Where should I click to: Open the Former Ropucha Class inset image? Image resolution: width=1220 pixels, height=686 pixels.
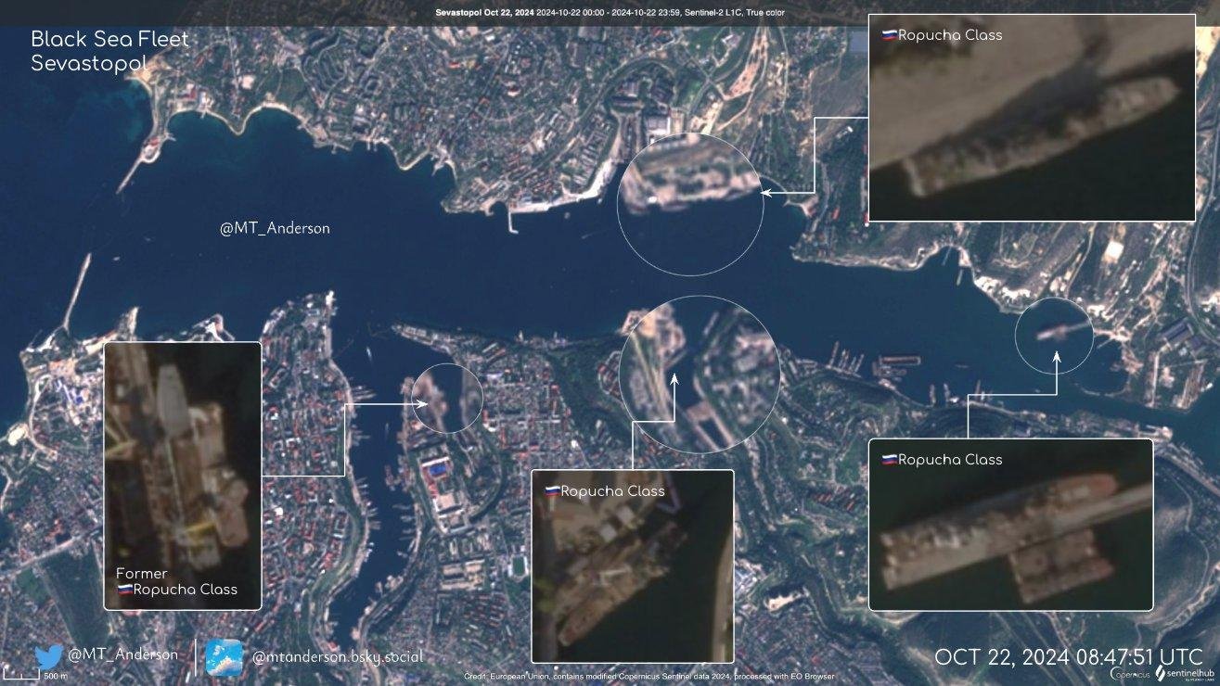pyautogui.click(x=183, y=454)
